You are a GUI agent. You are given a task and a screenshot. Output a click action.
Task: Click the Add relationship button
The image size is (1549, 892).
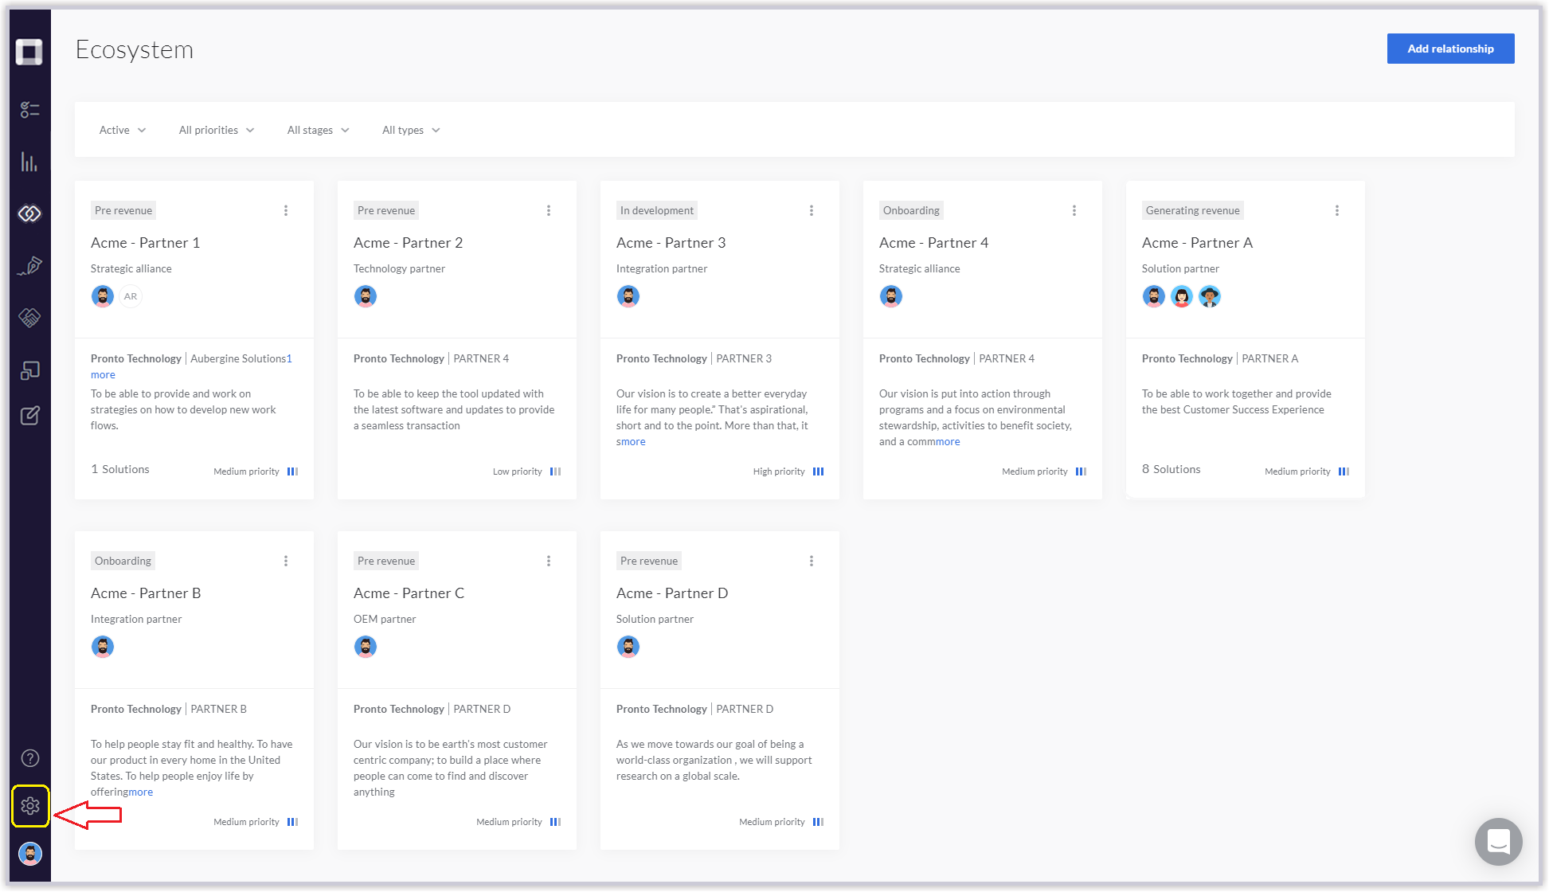pos(1450,49)
